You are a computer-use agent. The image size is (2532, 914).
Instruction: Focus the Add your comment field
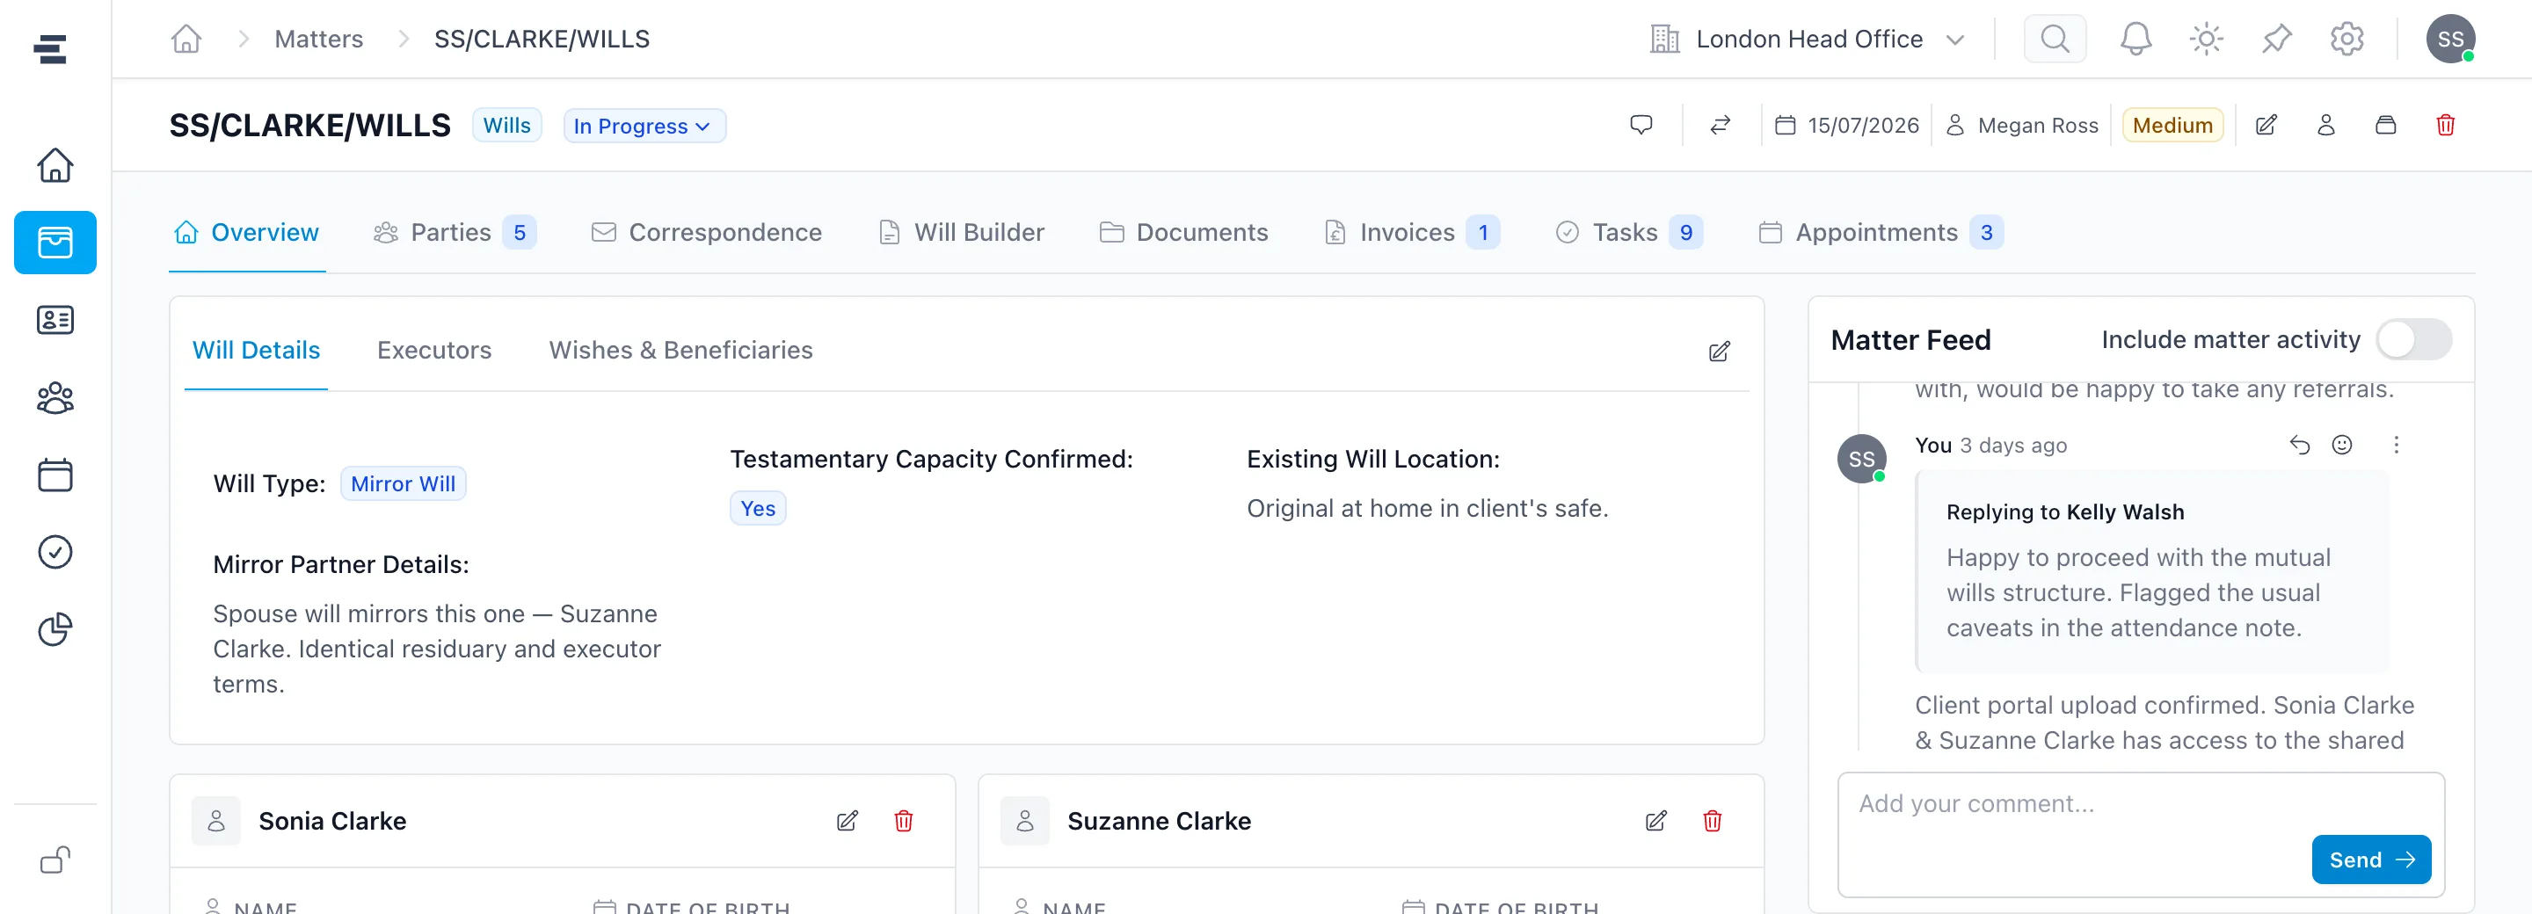tap(2141, 834)
